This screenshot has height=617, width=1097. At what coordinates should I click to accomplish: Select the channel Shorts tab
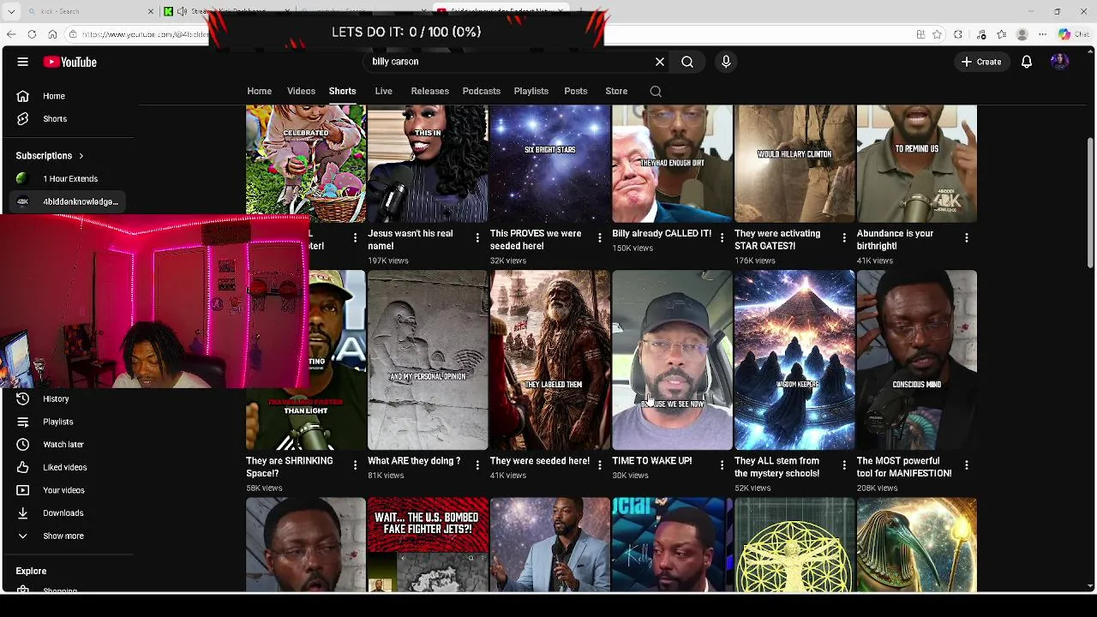point(342,91)
